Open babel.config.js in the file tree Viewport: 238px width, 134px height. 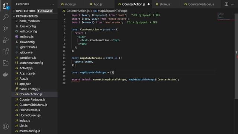29,89
